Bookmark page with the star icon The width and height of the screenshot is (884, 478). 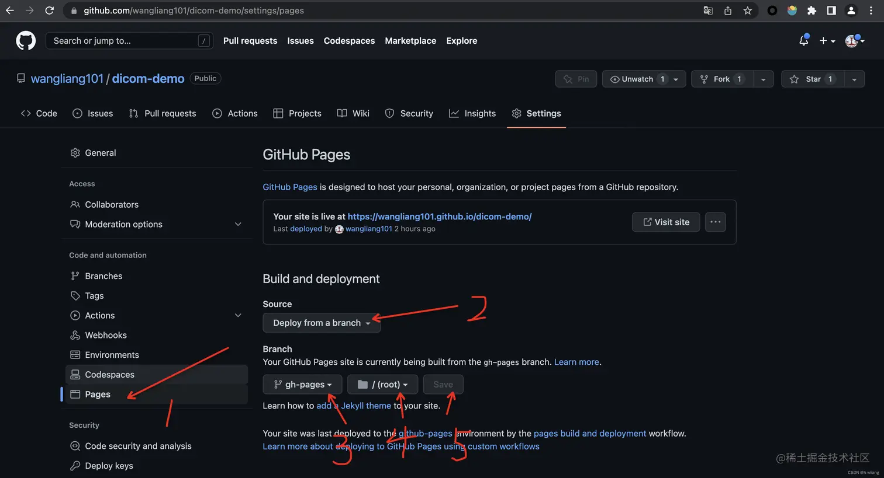(747, 11)
